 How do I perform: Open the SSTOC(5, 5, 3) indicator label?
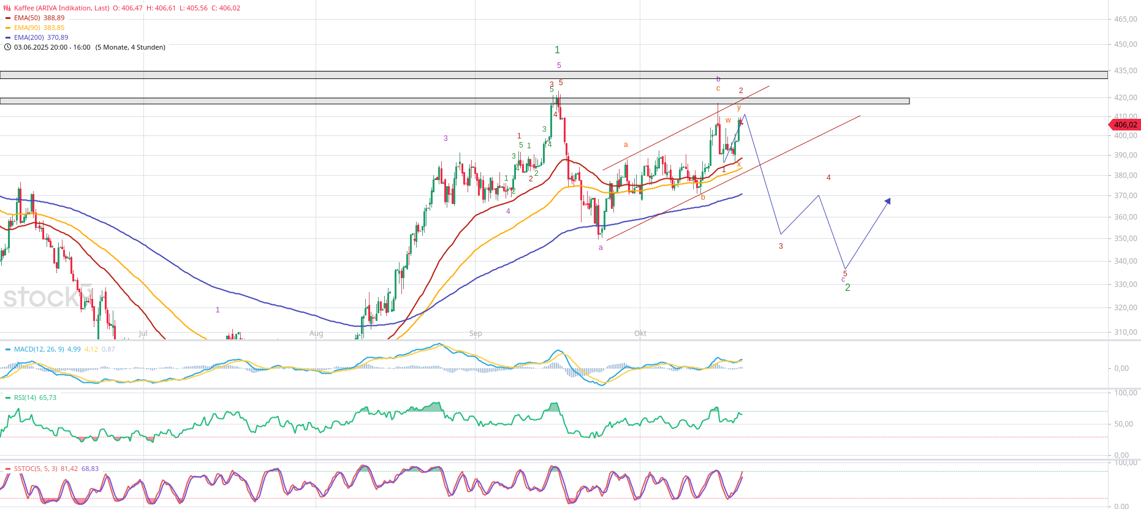pos(36,469)
